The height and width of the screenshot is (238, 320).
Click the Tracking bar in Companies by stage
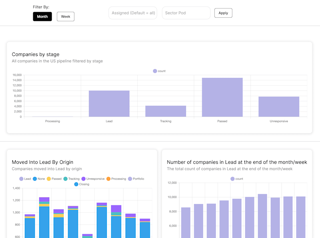pos(166,111)
